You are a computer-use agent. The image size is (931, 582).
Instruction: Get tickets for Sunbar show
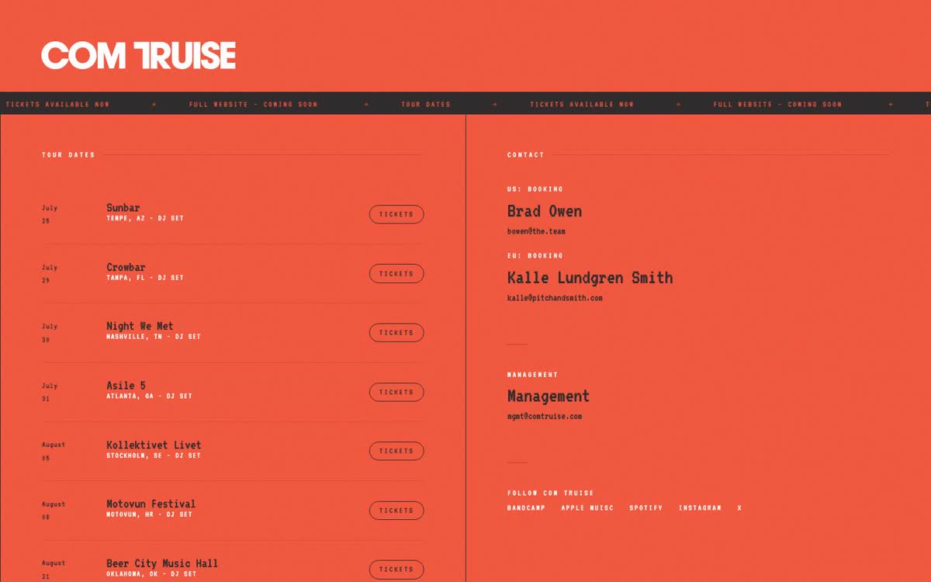(x=396, y=214)
